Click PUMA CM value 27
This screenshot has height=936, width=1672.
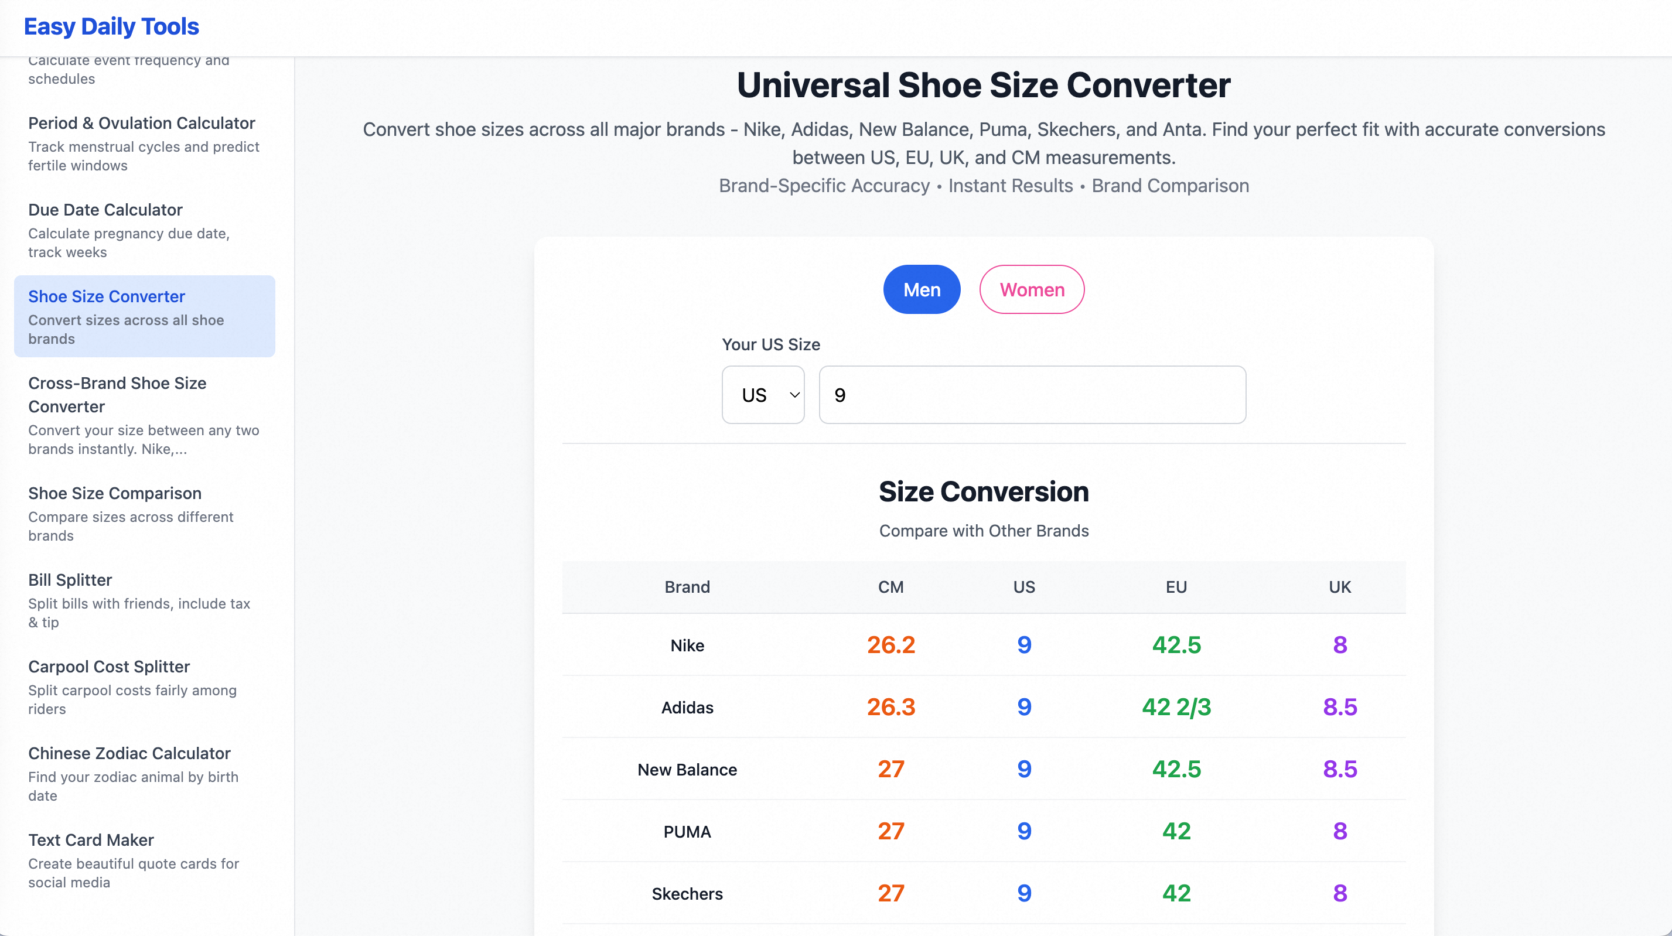point(890,831)
